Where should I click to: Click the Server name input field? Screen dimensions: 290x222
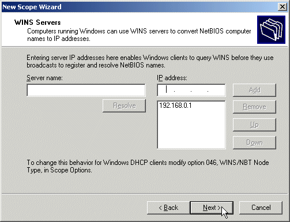[86, 90]
